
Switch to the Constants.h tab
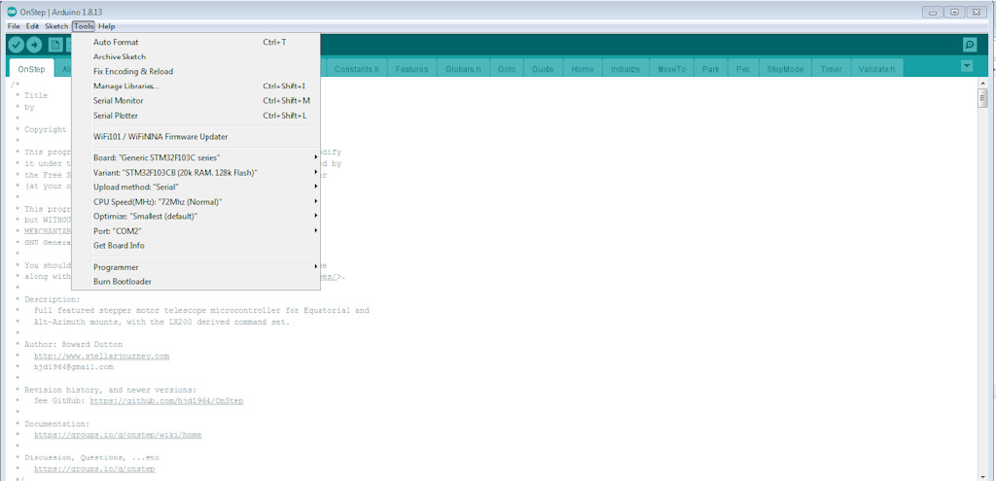[x=356, y=69]
